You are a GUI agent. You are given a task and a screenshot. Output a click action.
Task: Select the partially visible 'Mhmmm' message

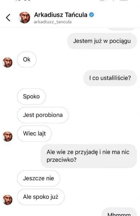pos(119,212)
